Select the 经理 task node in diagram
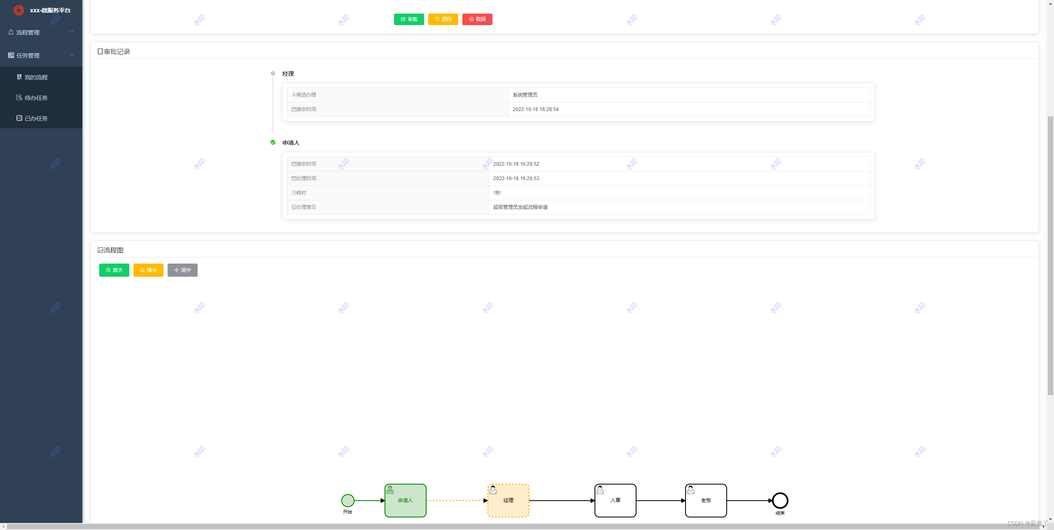 coord(508,500)
